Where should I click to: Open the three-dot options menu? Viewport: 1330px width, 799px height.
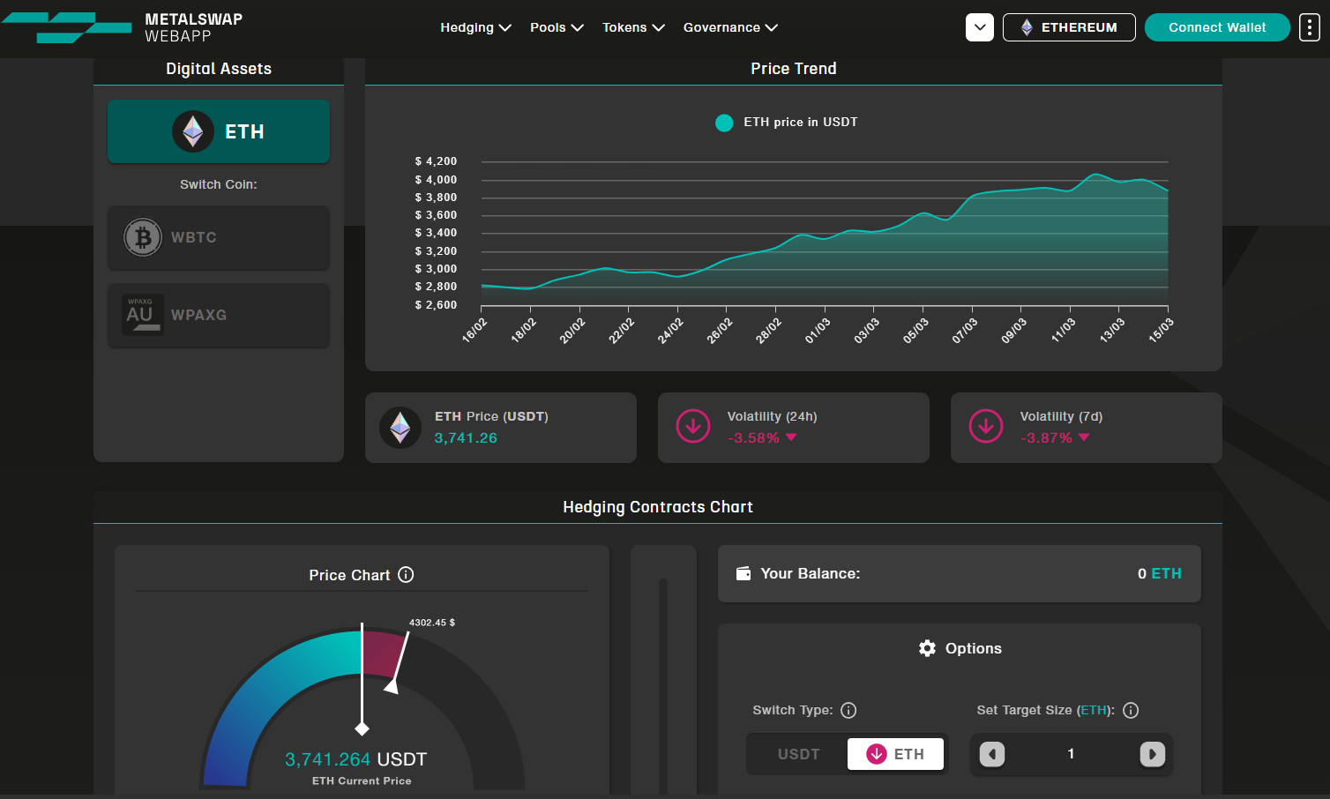1310,27
